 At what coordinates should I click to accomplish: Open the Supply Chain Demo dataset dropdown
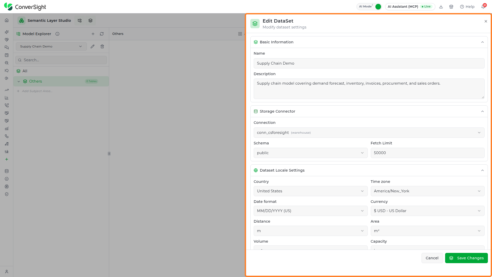51,46
